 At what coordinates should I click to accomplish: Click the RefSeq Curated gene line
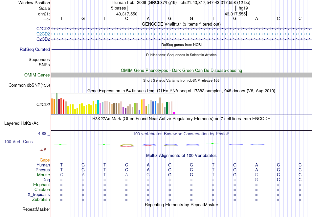click(181, 49)
